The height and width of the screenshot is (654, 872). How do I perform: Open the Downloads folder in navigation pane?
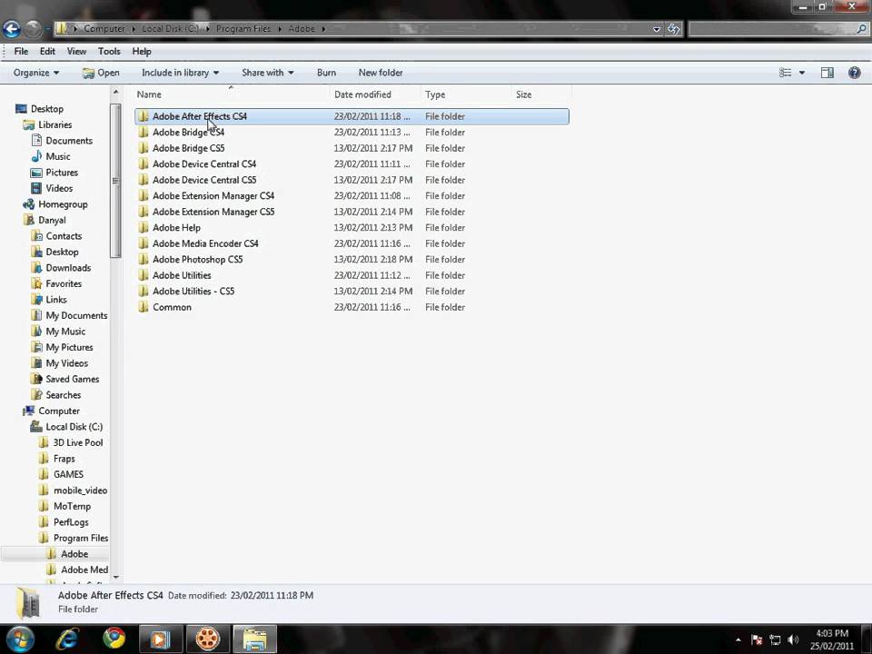pos(68,268)
